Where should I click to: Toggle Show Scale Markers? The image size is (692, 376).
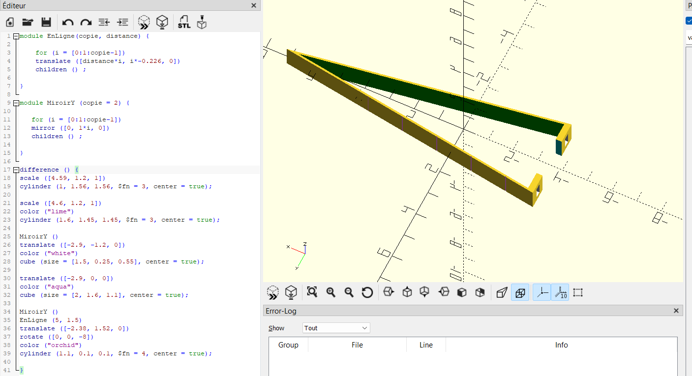pyautogui.click(x=560, y=292)
